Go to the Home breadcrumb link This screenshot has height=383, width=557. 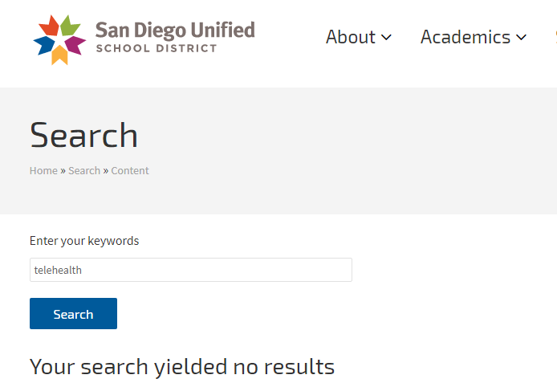[x=43, y=170]
